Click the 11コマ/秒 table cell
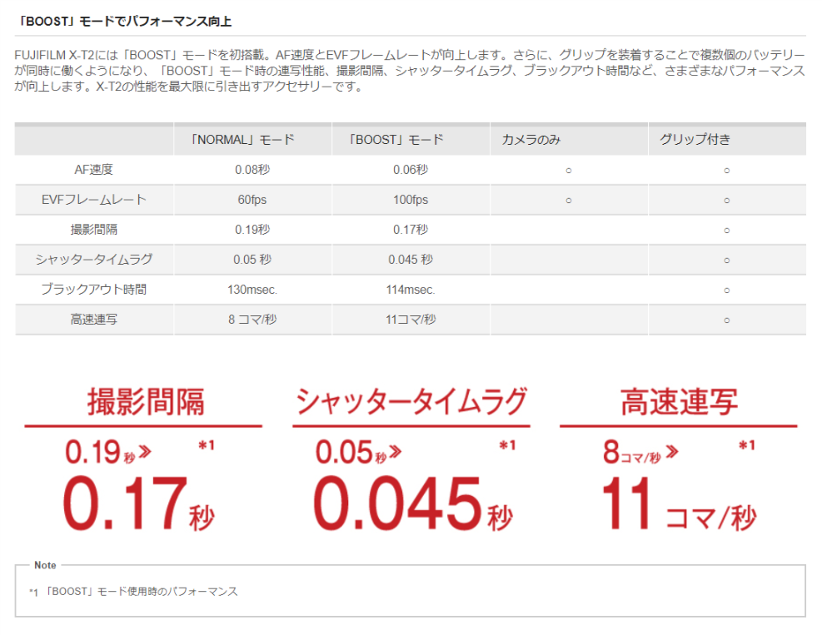822x635 pixels. 411,319
